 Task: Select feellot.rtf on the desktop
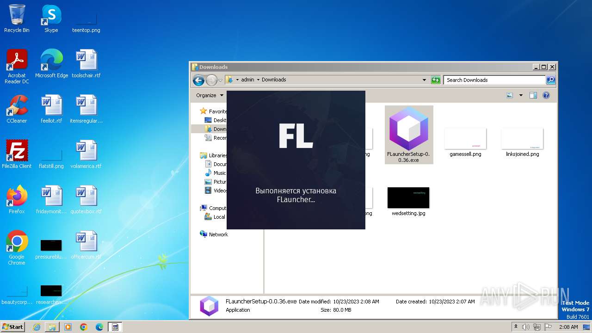click(x=51, y=109)
